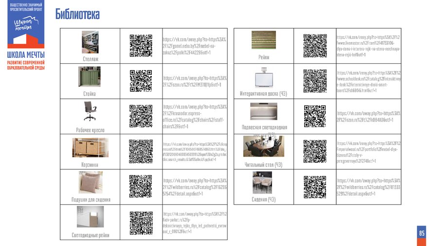This screenshot has width=438, height=246.
Task: Open the imperialwood.ru link for Читальный стол
Action: coord(369,152)
